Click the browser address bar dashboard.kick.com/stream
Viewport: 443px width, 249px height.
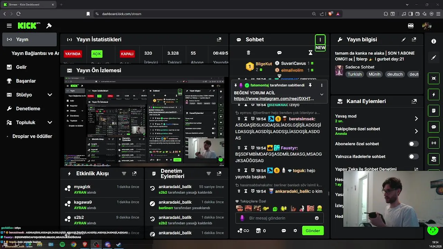tap(121, 14)
